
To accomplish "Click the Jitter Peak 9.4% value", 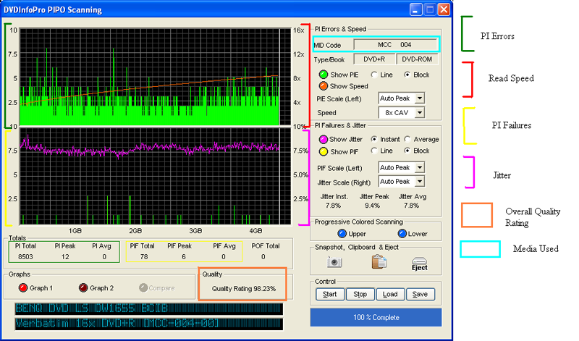I will coord(372,206).
